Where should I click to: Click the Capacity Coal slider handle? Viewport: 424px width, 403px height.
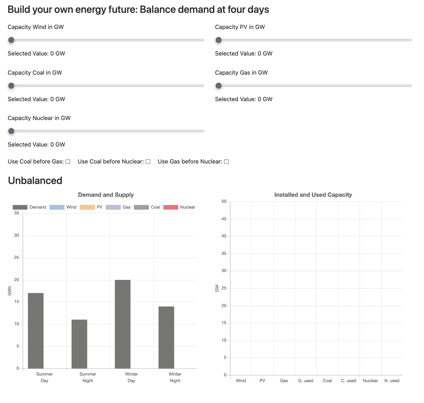point(11,86)
